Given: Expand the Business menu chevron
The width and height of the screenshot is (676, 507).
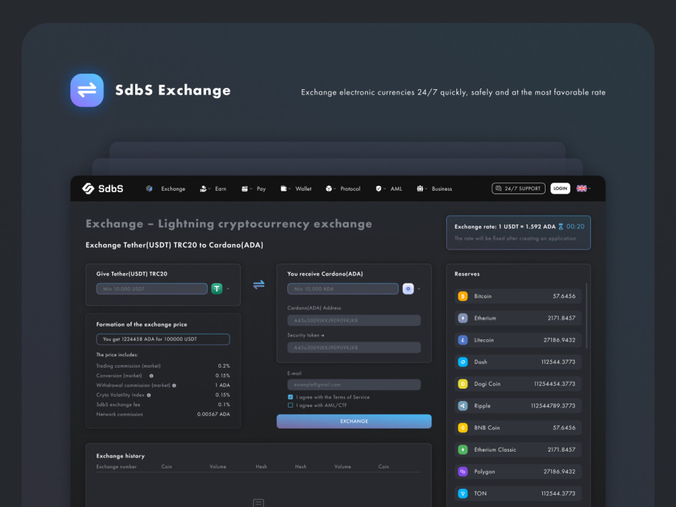Looking at the screenshot, I should (426, 189).
